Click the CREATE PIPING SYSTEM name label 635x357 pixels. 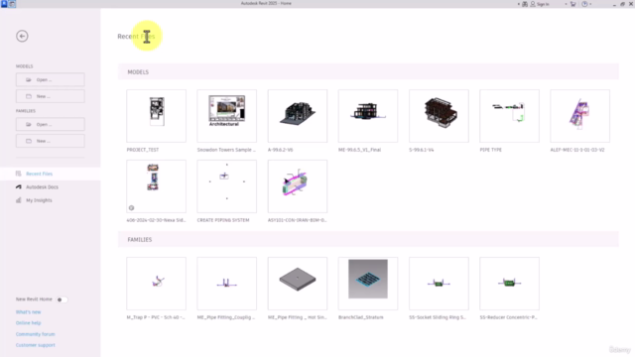[x=223, y=220]
